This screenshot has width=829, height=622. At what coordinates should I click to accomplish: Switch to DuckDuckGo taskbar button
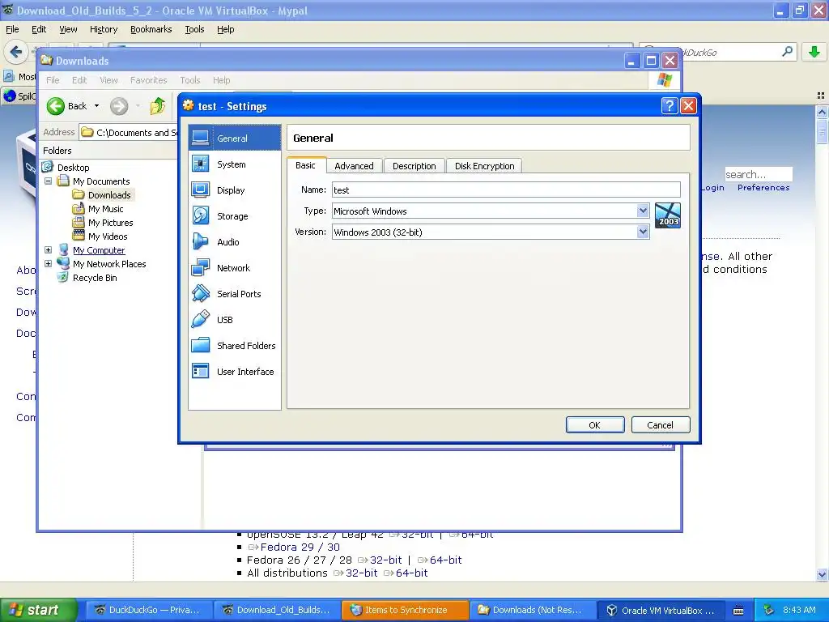click(x=148, y=611)
